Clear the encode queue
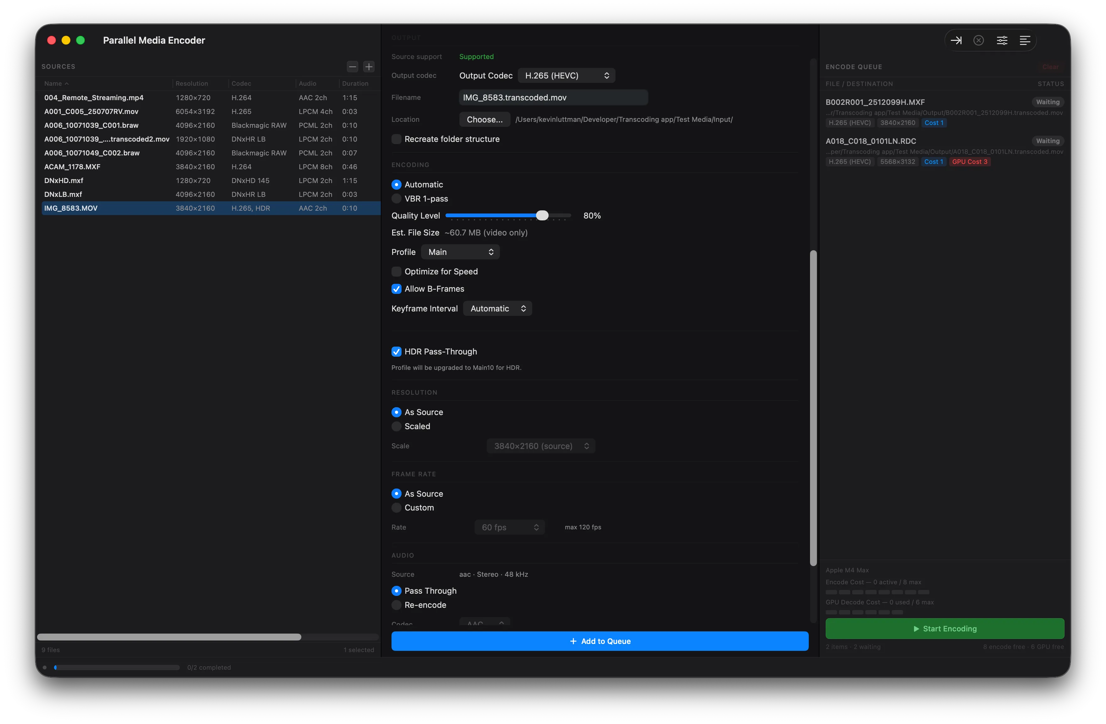 point(1051,67)
